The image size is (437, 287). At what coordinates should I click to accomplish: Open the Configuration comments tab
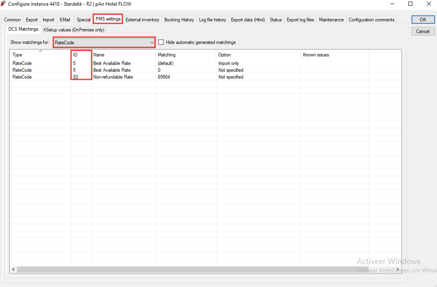[x=371, y=20]
